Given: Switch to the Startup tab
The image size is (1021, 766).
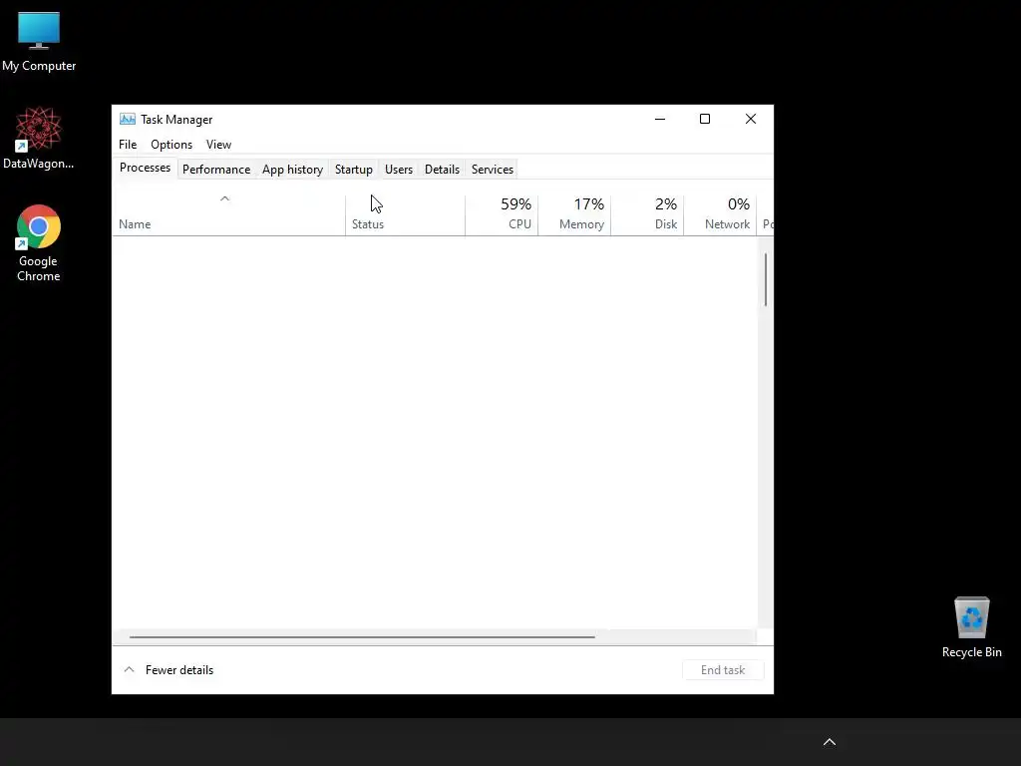Looking at the screenshot, I should [x=354, y=170].
